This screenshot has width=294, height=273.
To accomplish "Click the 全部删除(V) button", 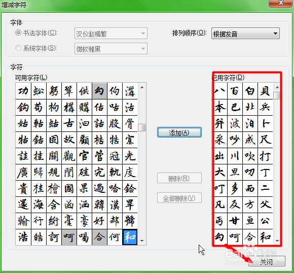I will click(x=179, y=198).
